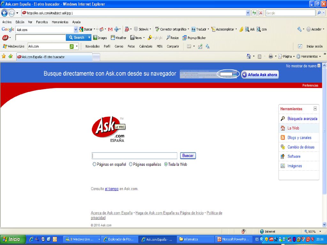Image resolution: width=327 pixels, height=245 pixels.
Task: Open the Página dropdown in the command bar
Action: (286, 56)
